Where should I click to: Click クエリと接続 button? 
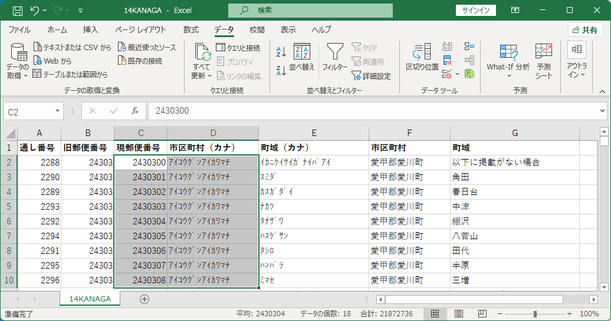click(238, 48)
